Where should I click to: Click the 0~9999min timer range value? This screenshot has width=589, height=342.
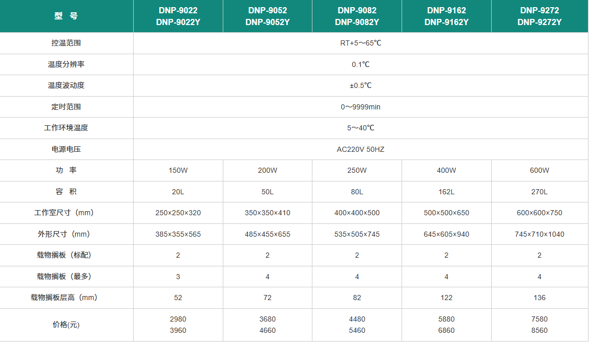361,107
